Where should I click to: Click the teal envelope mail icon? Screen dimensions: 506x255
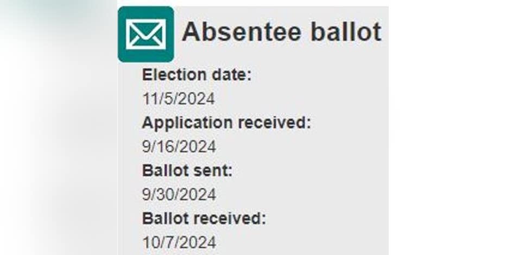point(146,34)
